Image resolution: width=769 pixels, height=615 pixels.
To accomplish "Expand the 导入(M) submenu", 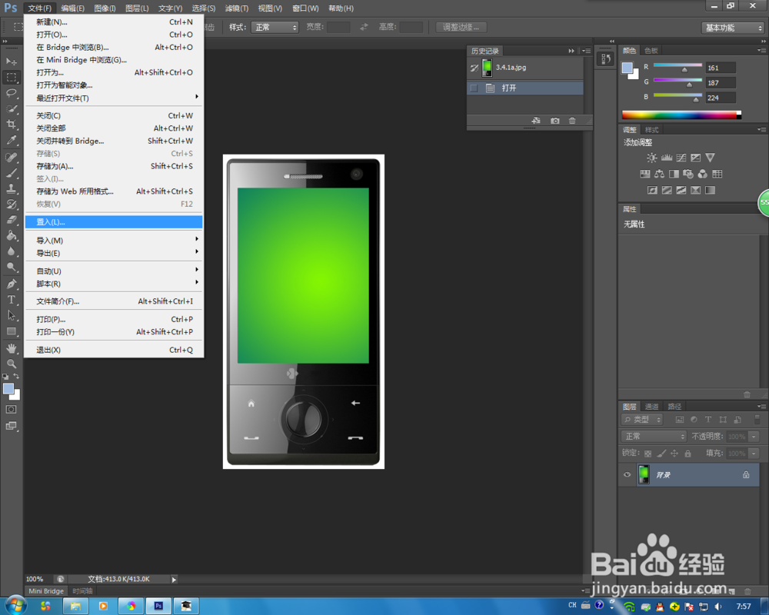I will coord(115,241).
